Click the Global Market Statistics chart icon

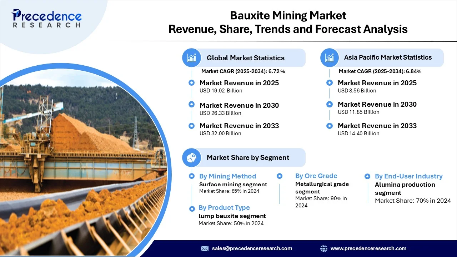[192, 58]
